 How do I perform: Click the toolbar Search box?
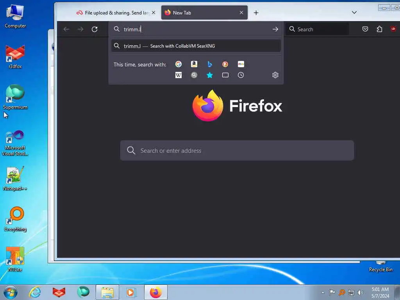(x=317, y=29)
